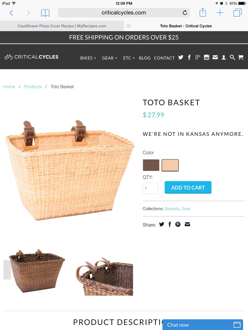The image size is (248, 330).
Task: Expand the ETC dropdown menu
Action: coord(129,58)
